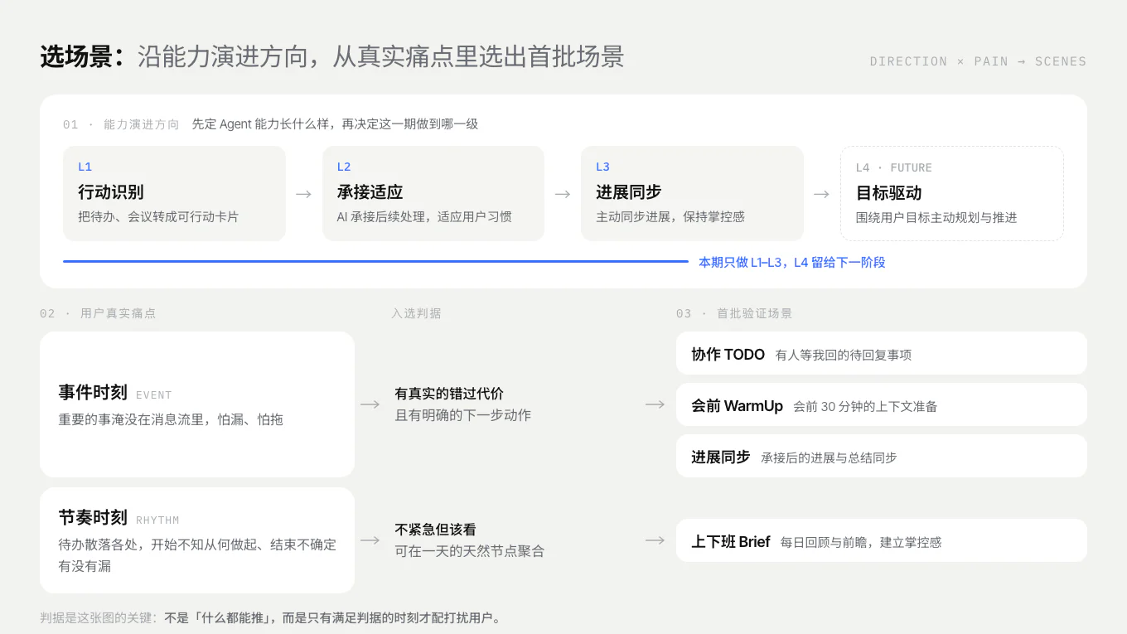Screen dimensions: 1127x634
Task: Click the label 01 · 能力演进方向
Action: [x=121, y=124]
